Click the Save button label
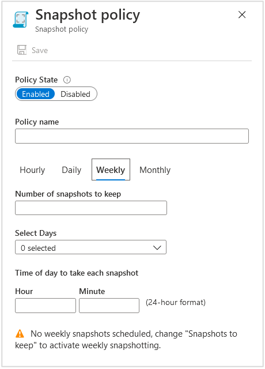265x369 pixels. (40, 50)
